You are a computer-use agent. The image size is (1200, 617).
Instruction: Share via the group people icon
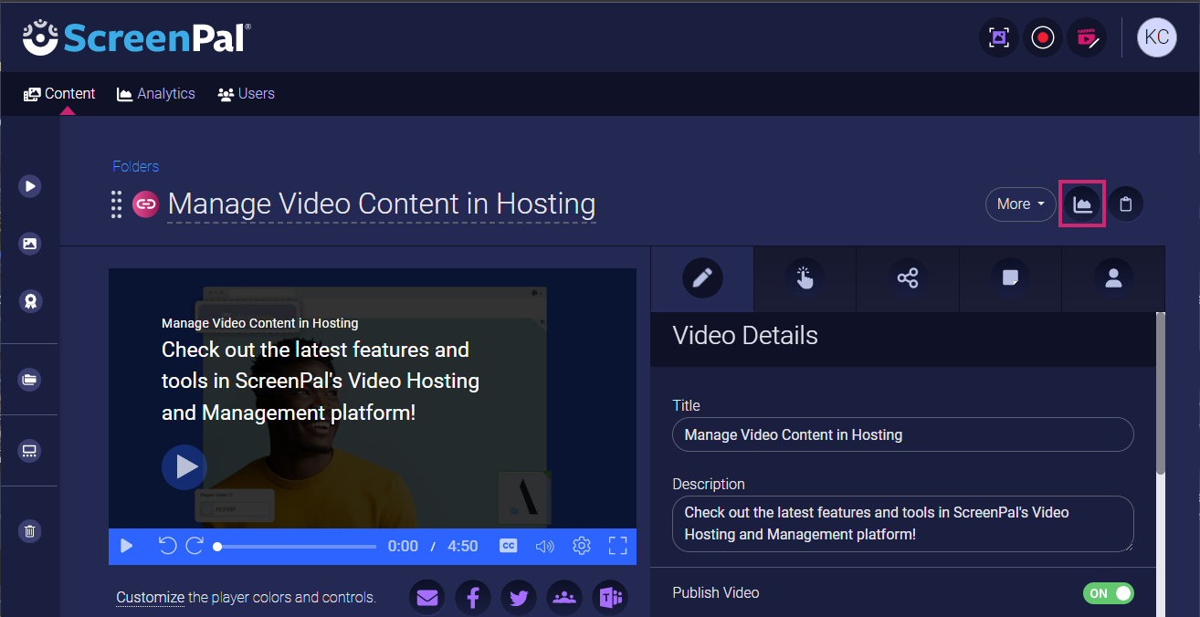pyautogui.click(x=564, y=598)
